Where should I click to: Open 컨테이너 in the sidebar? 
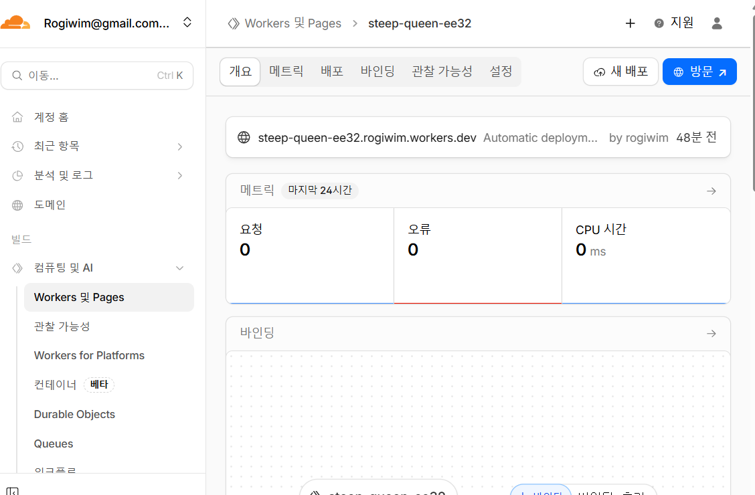click(55, 385)
